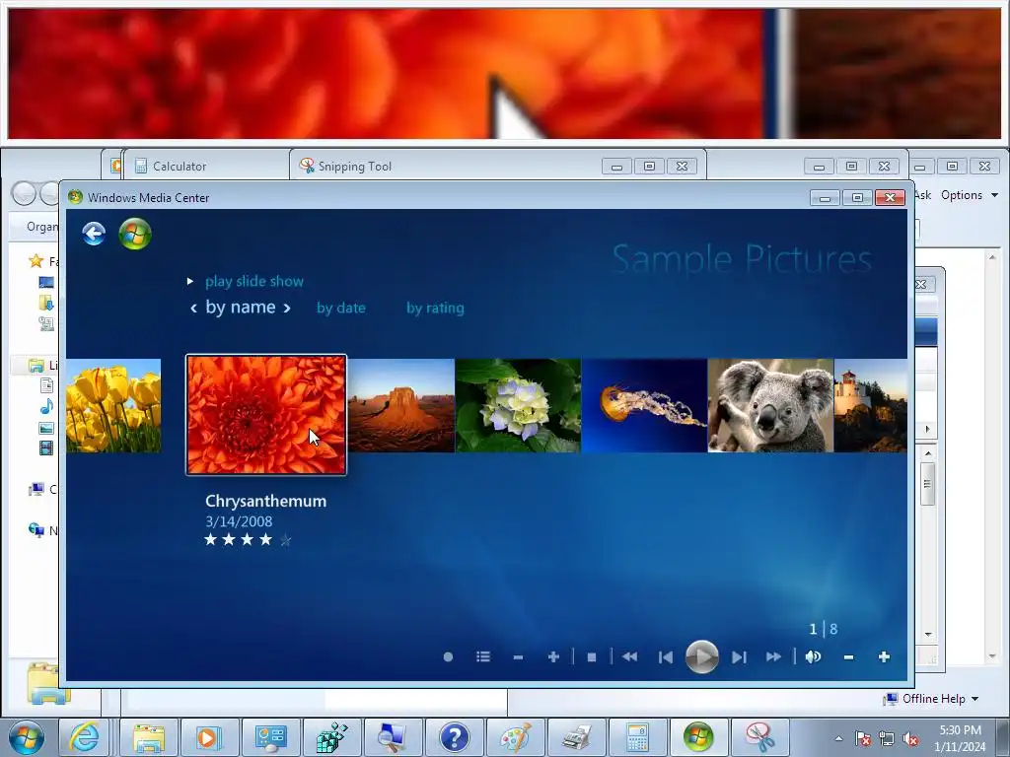Open the Windows Start orb
Screen dimensions: 1010x757
[x=27, y=737]
